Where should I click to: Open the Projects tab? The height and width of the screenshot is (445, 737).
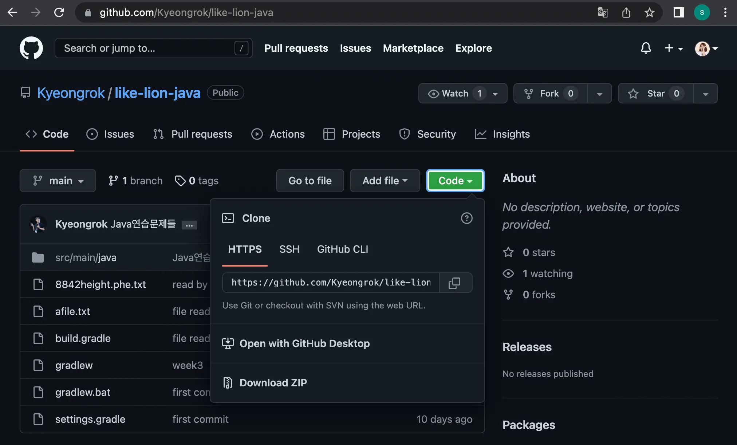pos(352,134)
